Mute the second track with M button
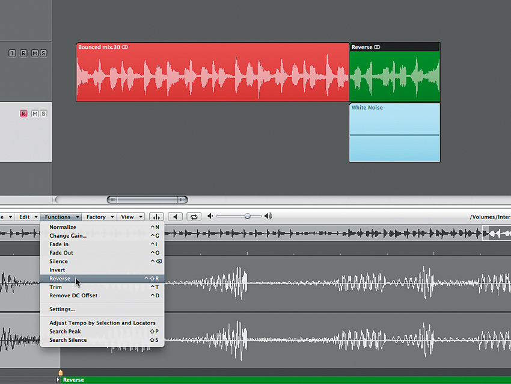511x384 pixels. [x=35, y=114]
